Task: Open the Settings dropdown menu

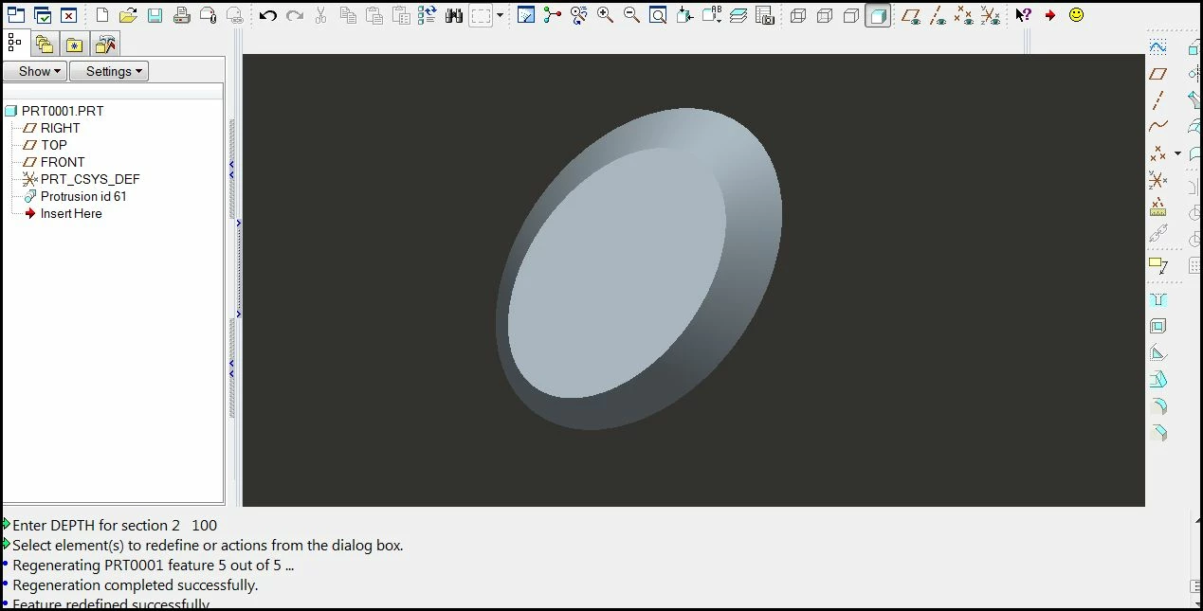Action: click(109, 71)
